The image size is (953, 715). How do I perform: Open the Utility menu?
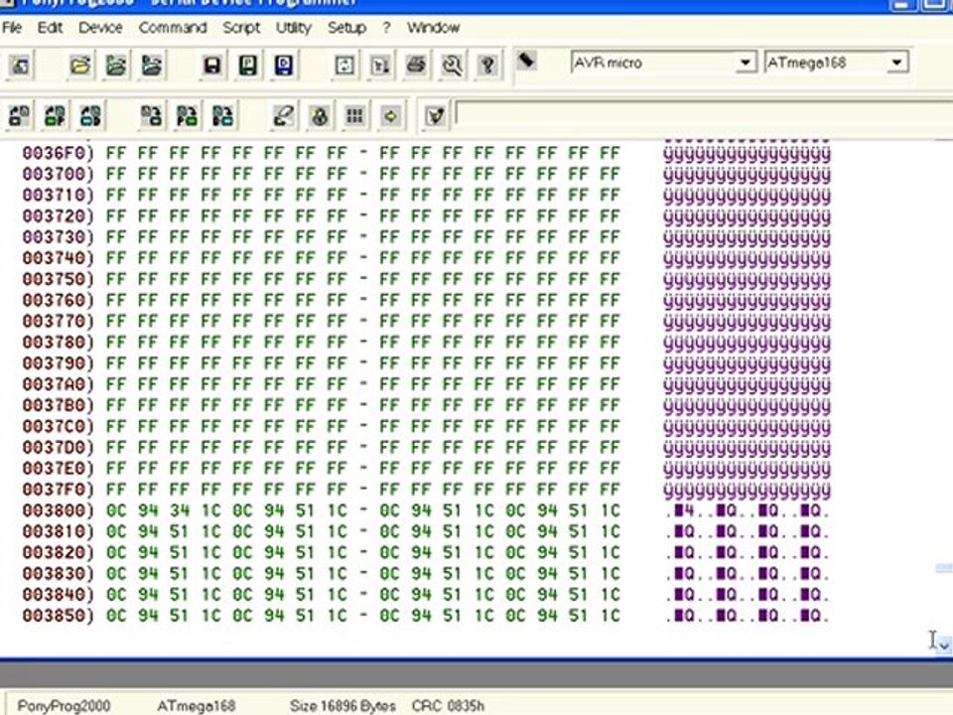pyautogui.click(x=294, y=28)
